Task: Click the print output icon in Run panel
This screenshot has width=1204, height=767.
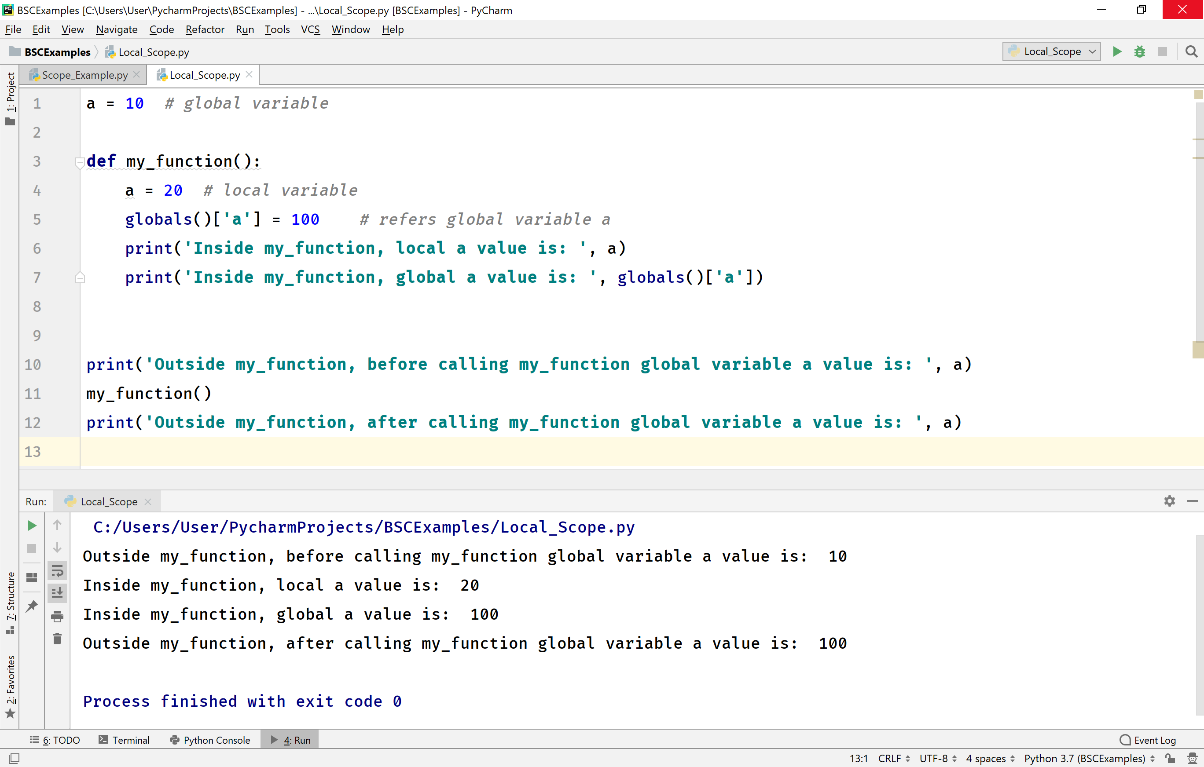Action: (x=57, y=617)
